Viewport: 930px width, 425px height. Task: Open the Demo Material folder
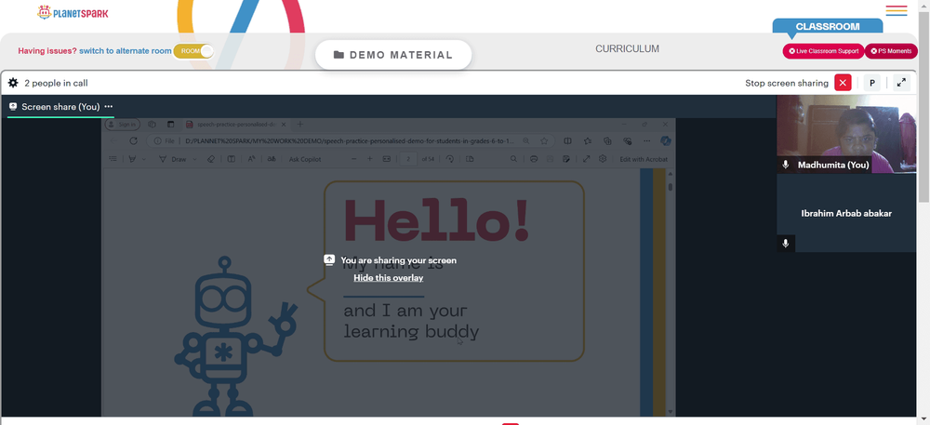393,55
